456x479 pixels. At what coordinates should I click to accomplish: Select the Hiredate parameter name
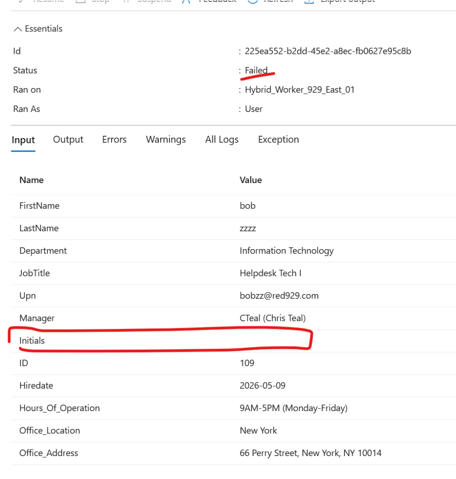tap(37, 385)
